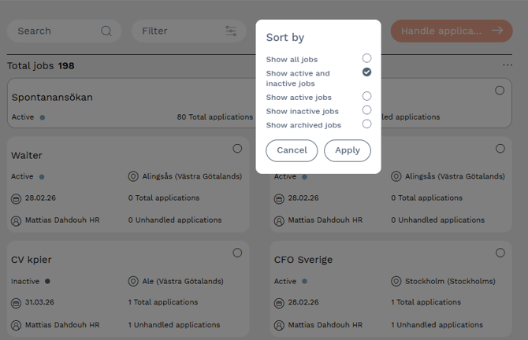Choose Show active jobs radio button
This screenshot has width=528, height=340.
[366, 96]
